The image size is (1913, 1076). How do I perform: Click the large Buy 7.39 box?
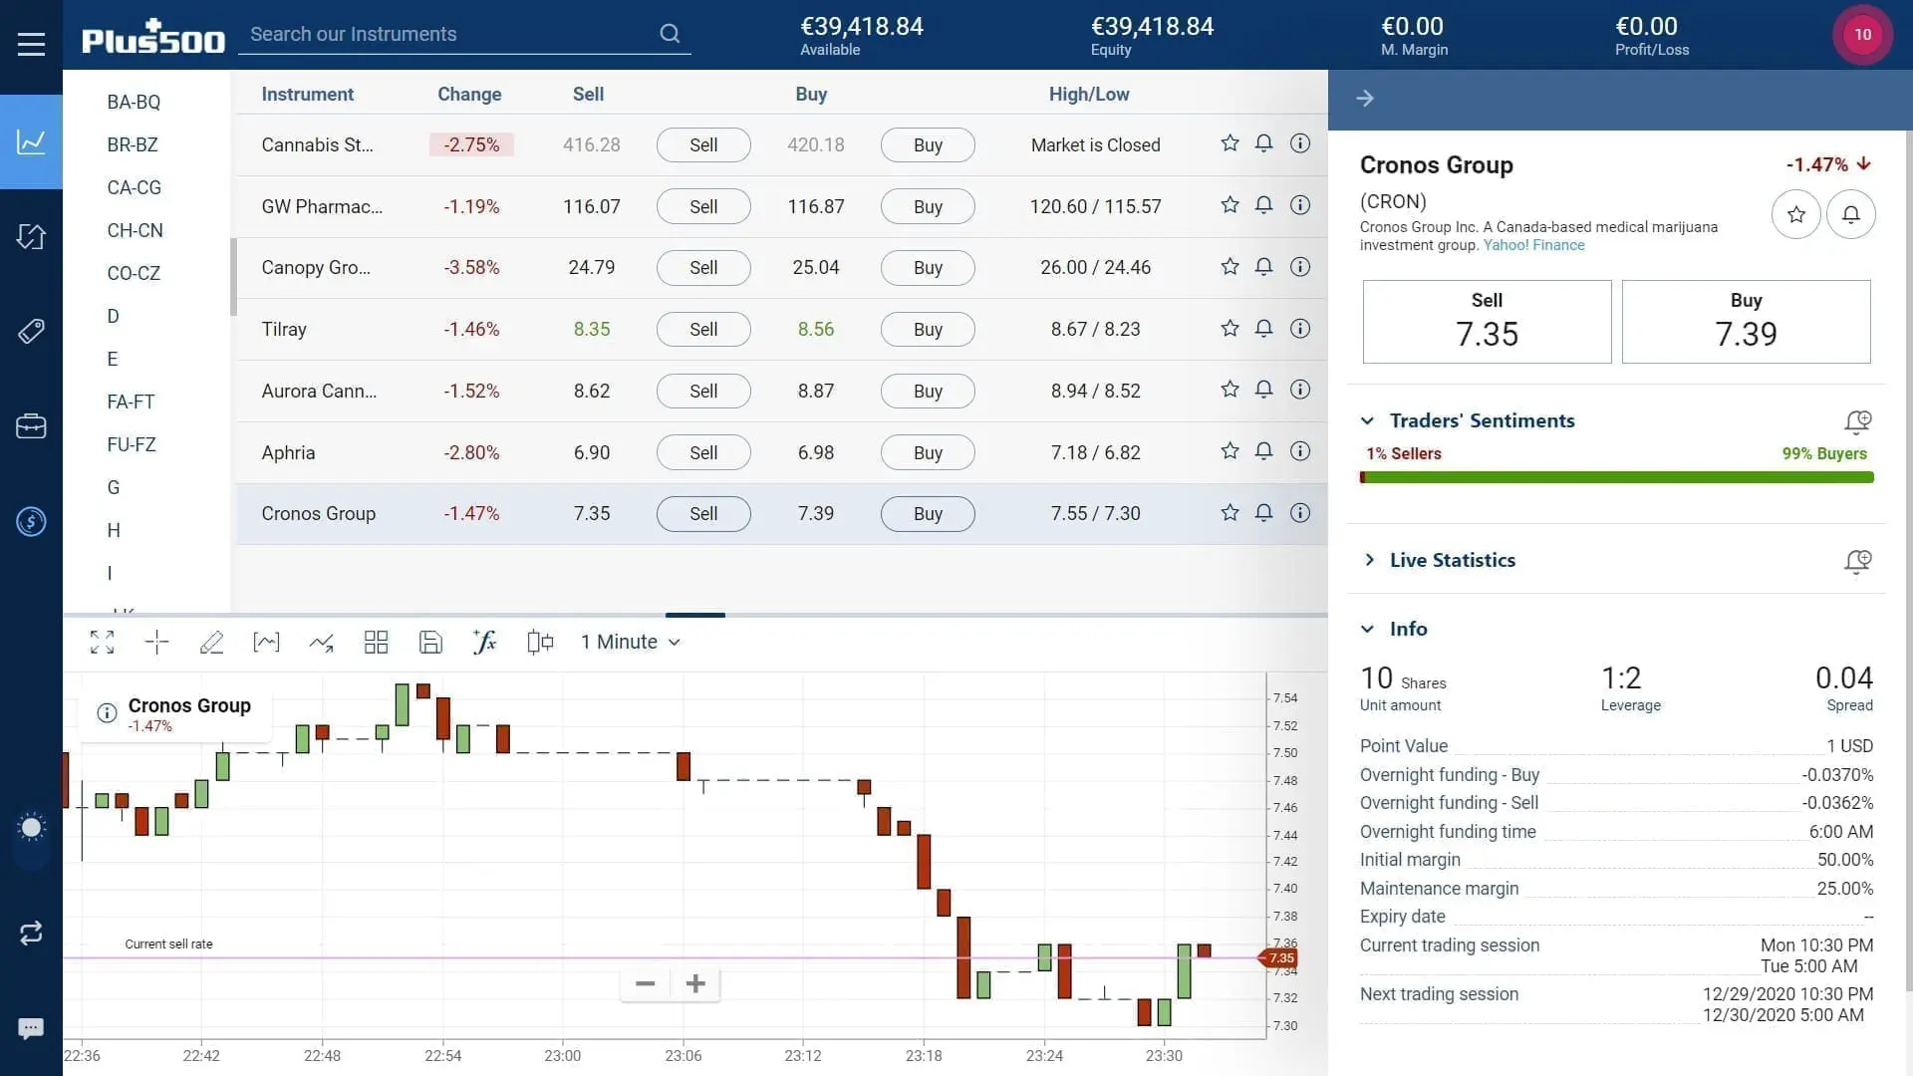pos(1746,322)
